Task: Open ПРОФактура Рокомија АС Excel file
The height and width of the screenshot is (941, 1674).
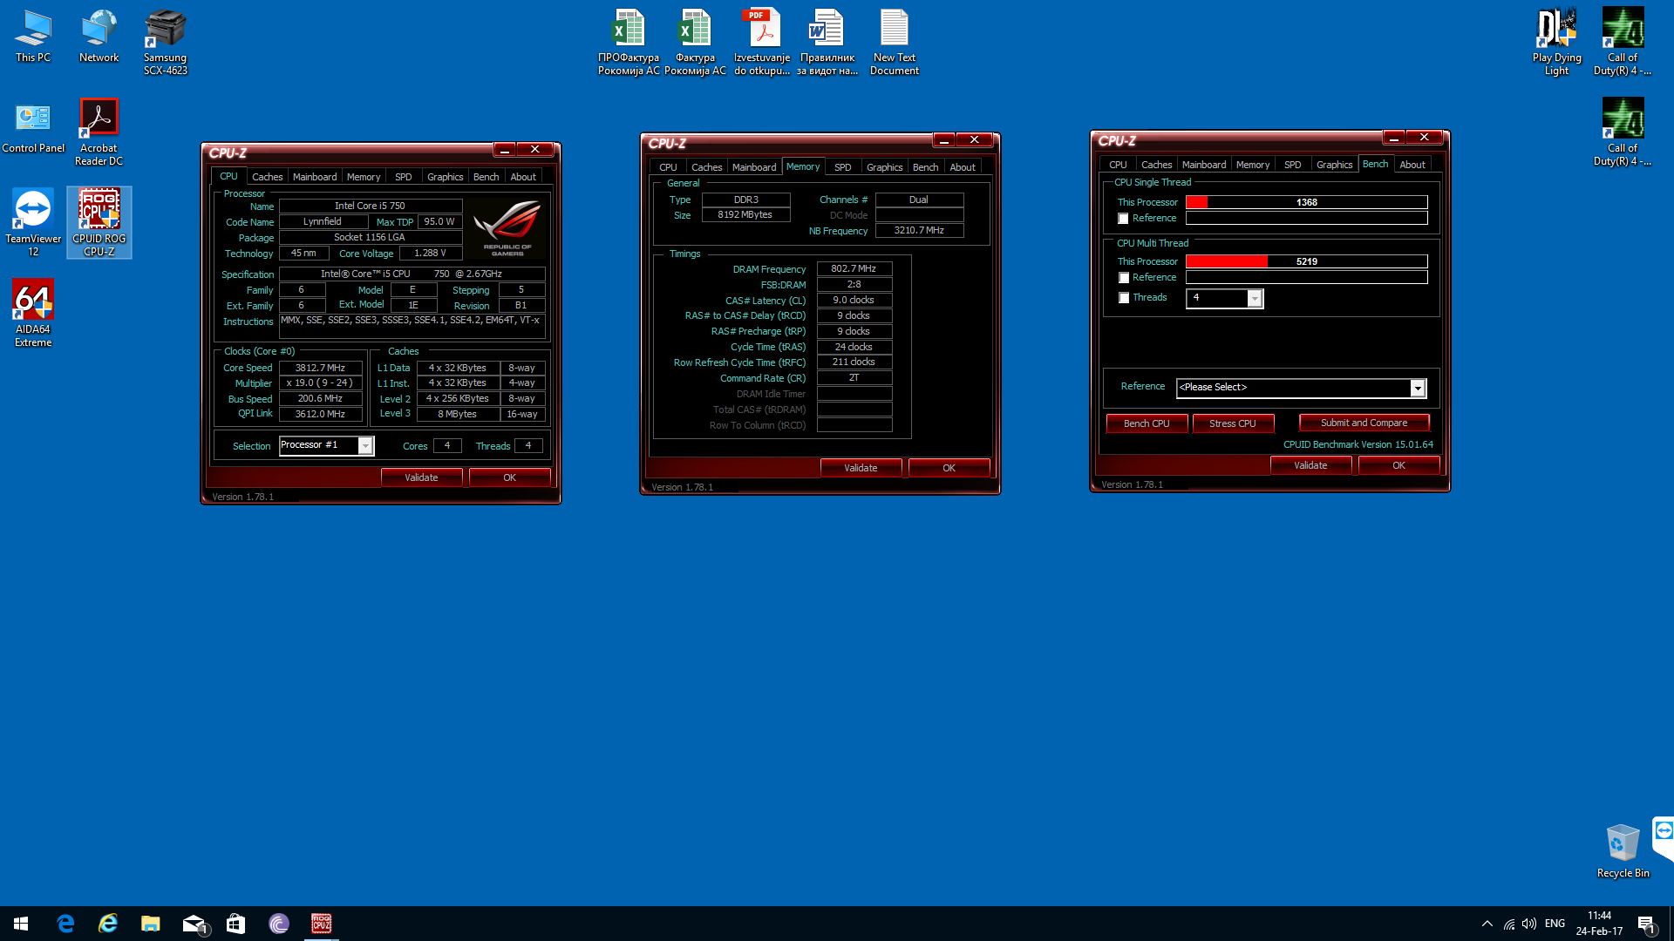Action: pos(629,43)
